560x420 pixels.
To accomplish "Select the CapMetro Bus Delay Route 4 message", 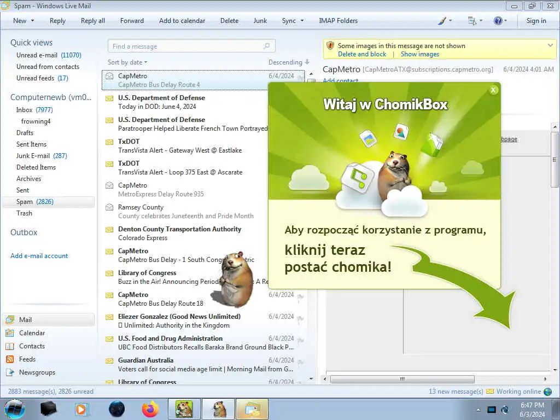I will pyautogui.click(x=203, y=80).
